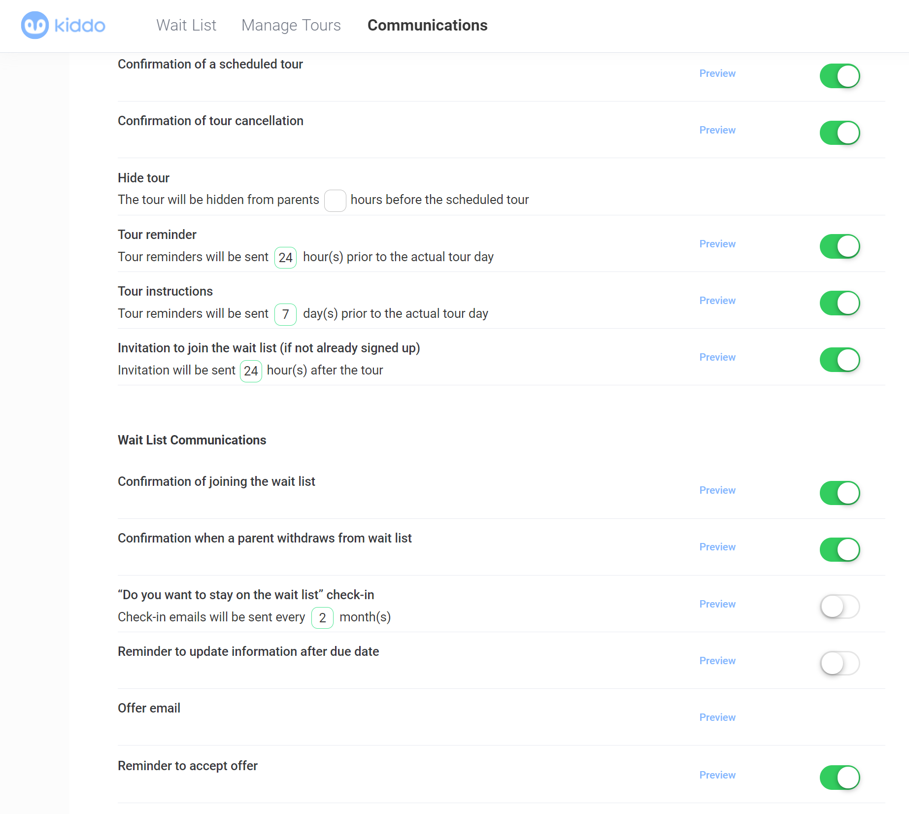Edit the Tour instructions days field
The image size is (909, 814).
[285, 314]
